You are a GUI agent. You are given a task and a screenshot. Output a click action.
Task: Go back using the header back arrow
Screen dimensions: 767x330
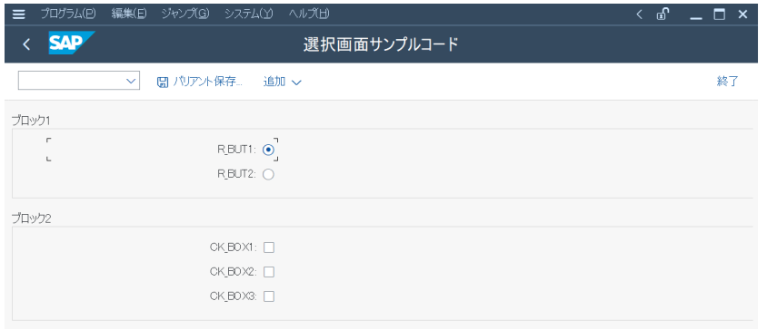(26, 44)
